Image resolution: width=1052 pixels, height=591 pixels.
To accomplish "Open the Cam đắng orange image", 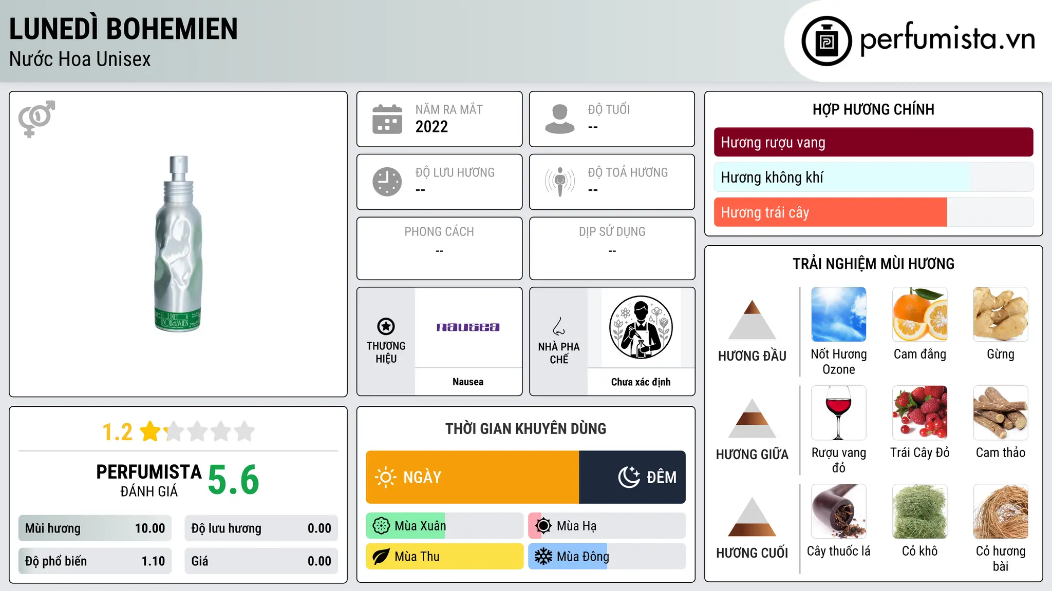I will (x=920, y=314).
